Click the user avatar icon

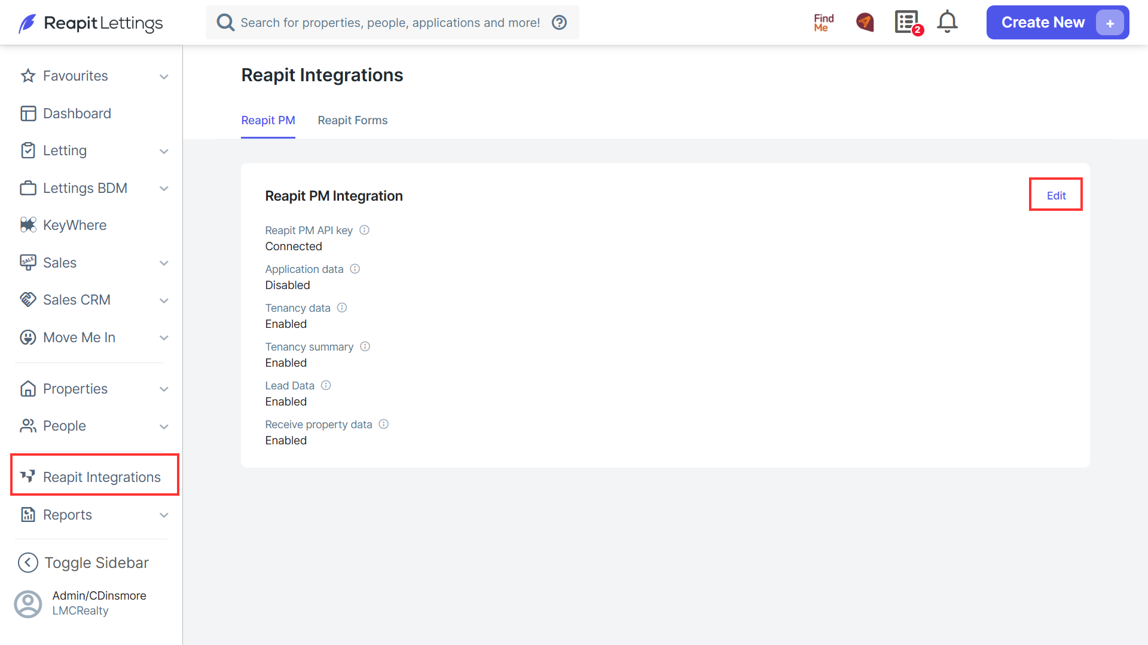[28, 604]
